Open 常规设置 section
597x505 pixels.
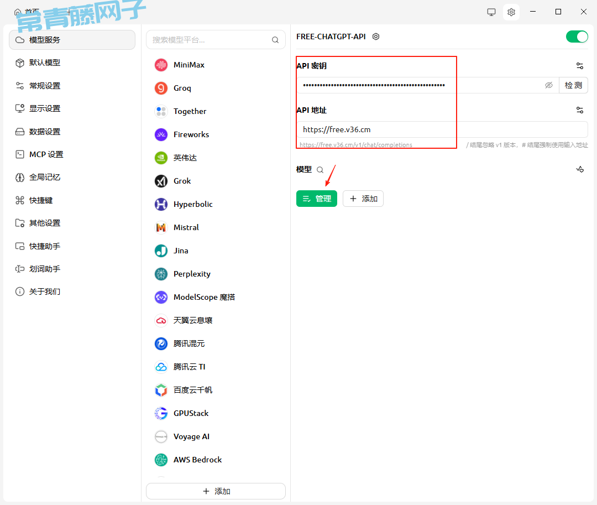72,86
